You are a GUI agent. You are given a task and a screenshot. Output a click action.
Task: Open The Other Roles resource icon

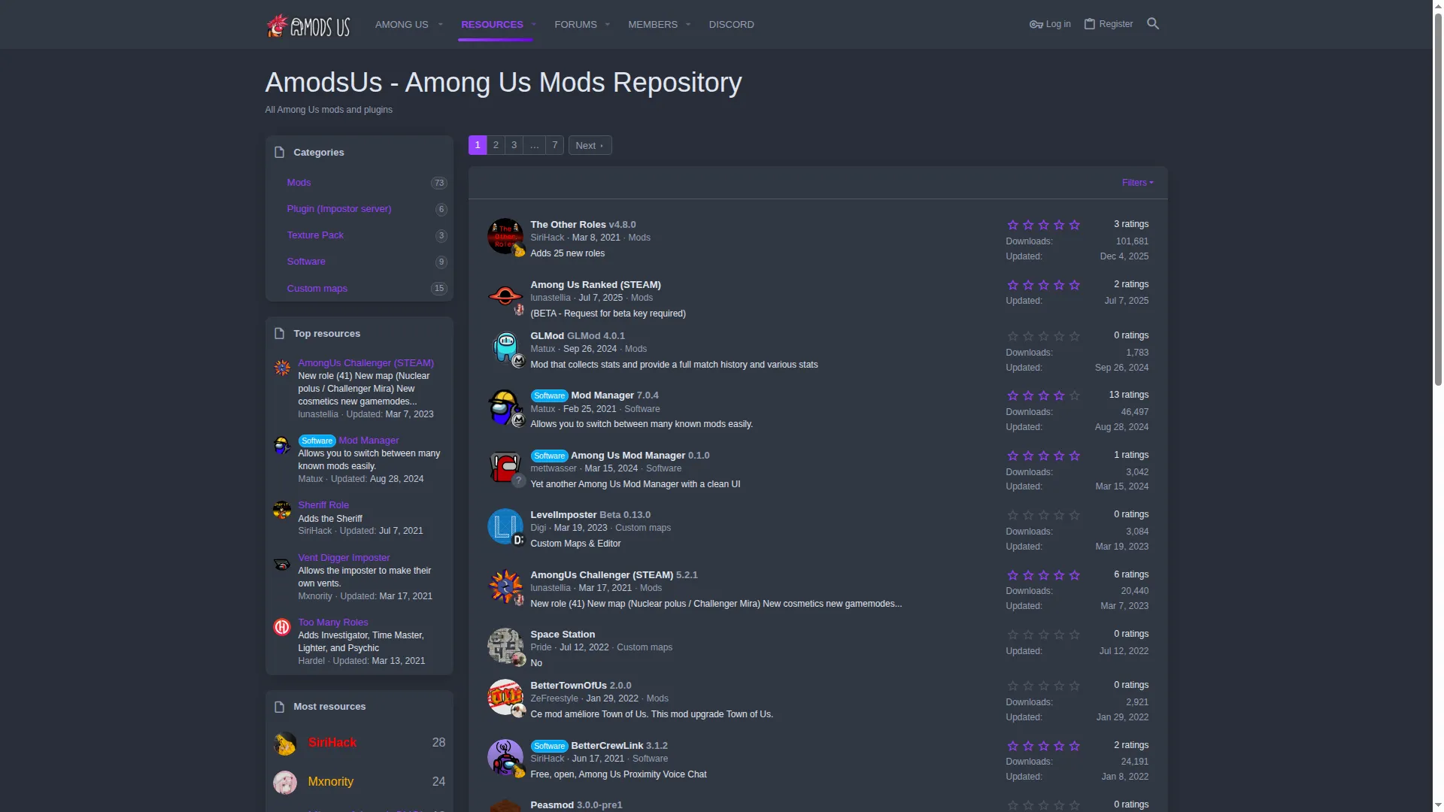click(x=505, y=236)
